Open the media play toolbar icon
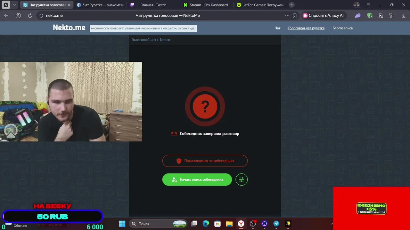The height and width of the screenshot is (230, 410). [380, 15]
